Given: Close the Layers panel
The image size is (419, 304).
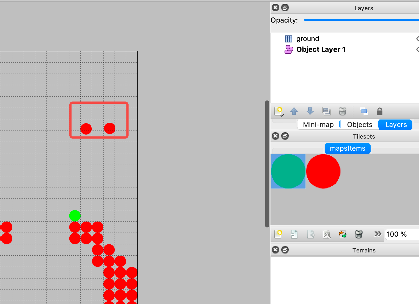Looking at the screenshot, I should click(275, 8).
